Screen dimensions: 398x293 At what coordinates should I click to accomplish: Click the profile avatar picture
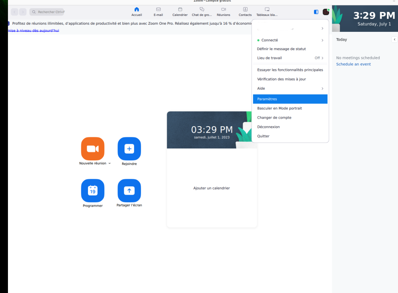326,12
